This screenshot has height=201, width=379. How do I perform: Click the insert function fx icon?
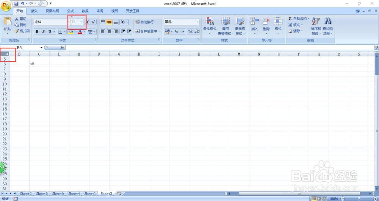[62, 48]
